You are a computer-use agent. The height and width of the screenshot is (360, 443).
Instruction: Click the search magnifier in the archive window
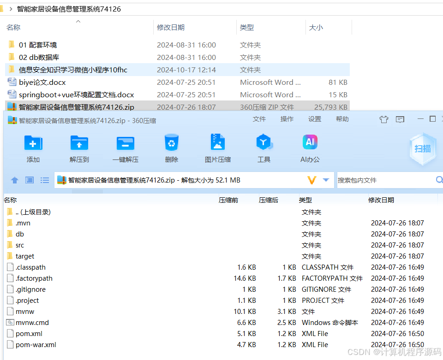pos(439,180)
